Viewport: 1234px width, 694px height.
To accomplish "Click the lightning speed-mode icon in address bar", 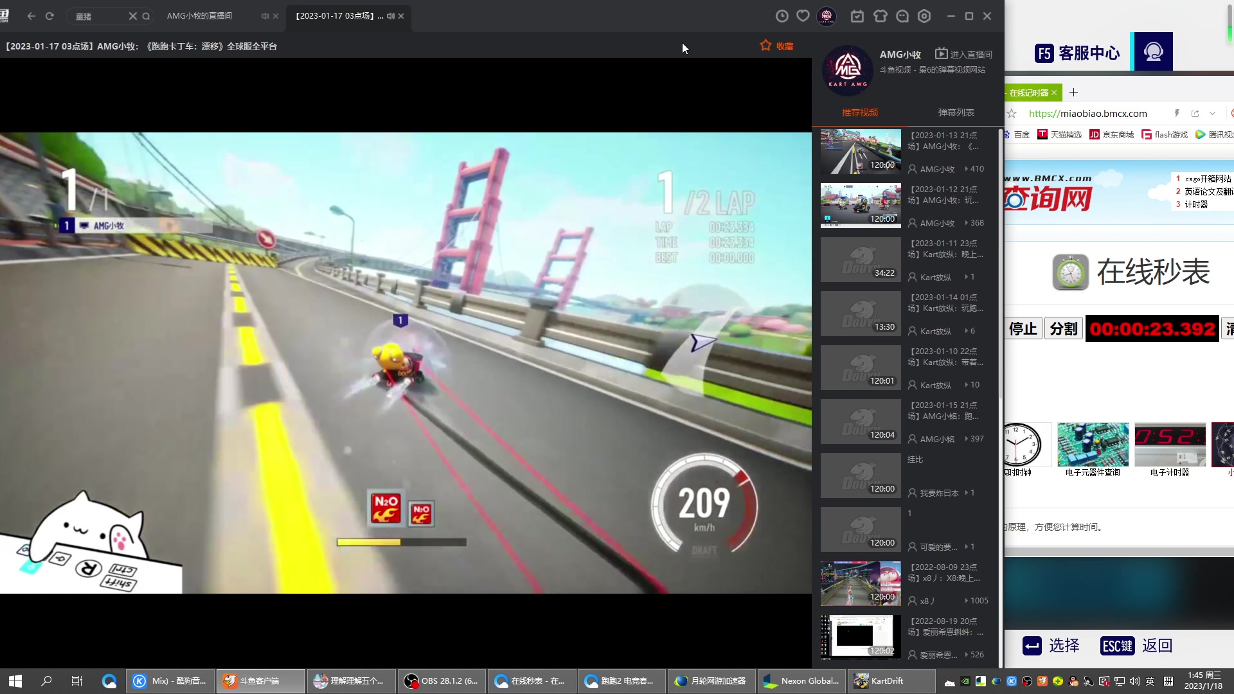I will pyautogui.click(x=1177, y=114).
